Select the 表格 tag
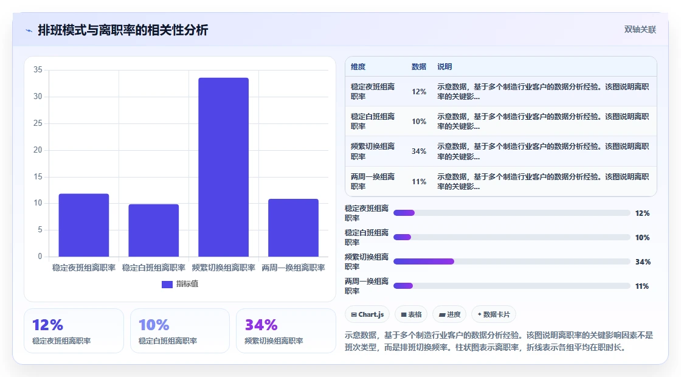 [411, 314]
